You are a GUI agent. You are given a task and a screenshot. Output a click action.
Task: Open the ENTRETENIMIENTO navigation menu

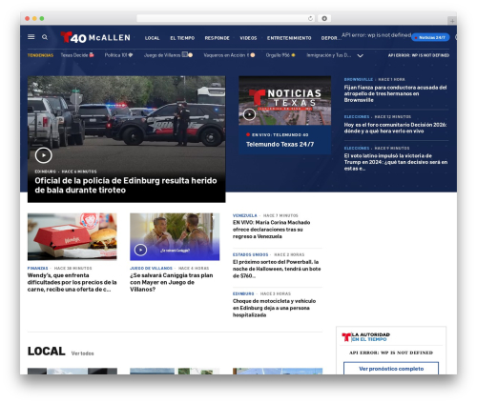coord(289,38)
